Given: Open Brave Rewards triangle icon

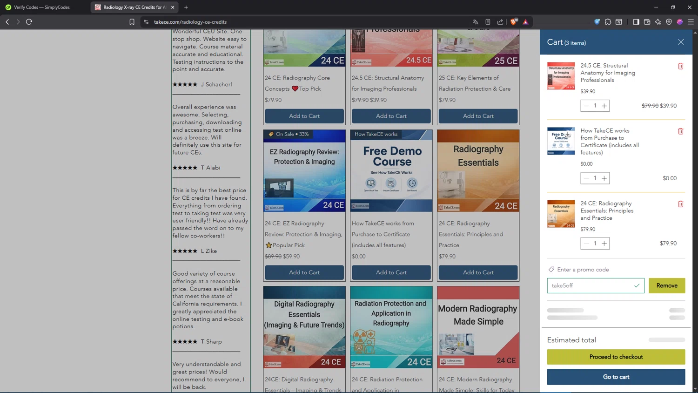Looking at the screenshot, I should click(x=525, y=22).
